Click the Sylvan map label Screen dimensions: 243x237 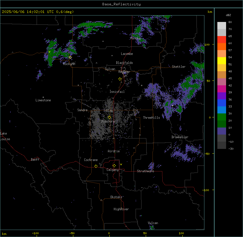click(110, 69)
